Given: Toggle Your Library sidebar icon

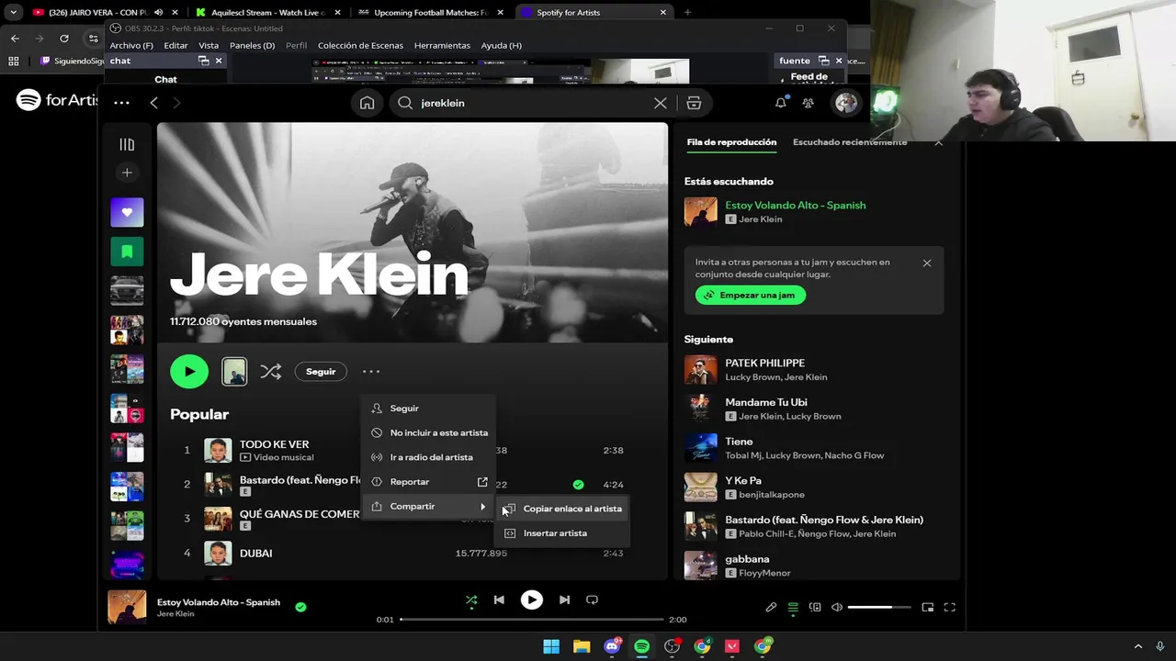Looking at the screenshot, I should (x=127, y=144).
